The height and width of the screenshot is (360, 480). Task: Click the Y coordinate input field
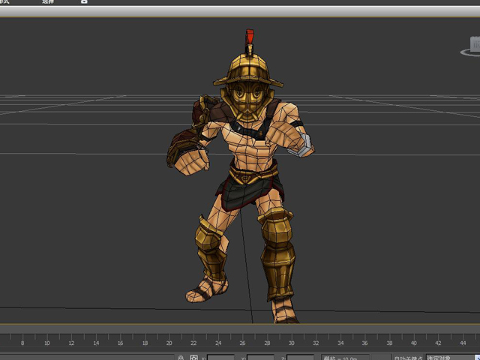click(260, 358)
